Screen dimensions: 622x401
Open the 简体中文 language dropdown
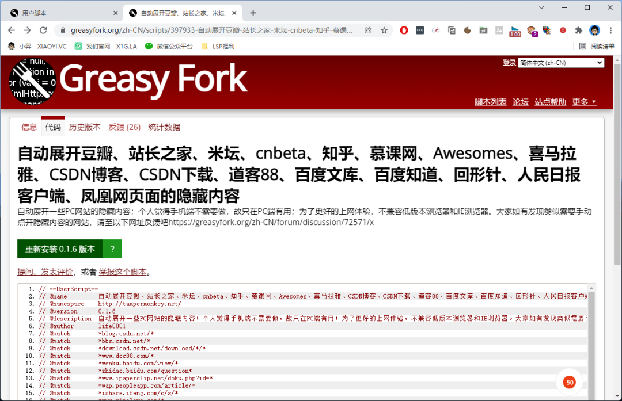(561, 63)
